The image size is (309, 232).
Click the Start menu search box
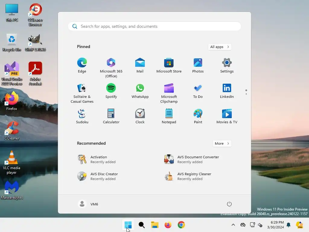click(x=154, y=26)
